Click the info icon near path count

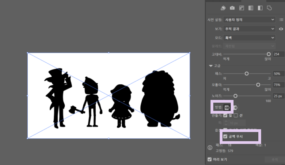(211, 148)
